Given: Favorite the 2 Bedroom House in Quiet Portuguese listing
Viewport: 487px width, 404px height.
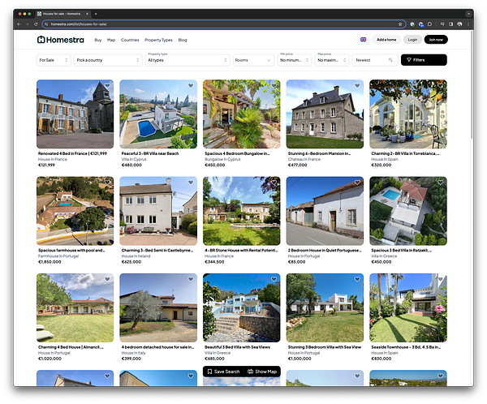Looking at the screenshot, I should [357, 183].
